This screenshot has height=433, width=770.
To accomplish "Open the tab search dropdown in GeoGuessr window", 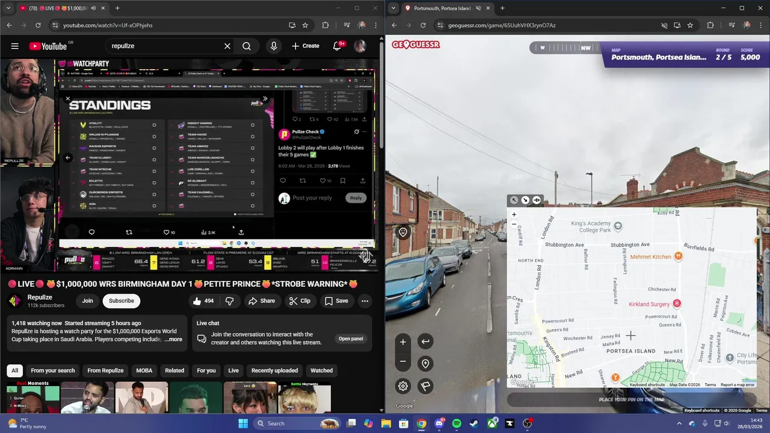I will 393,8.
